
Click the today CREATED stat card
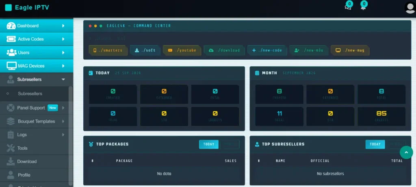tap(113, 94)
